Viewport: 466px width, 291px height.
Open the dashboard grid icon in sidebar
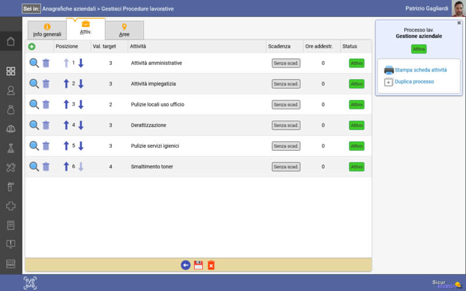tap(11, 71)
